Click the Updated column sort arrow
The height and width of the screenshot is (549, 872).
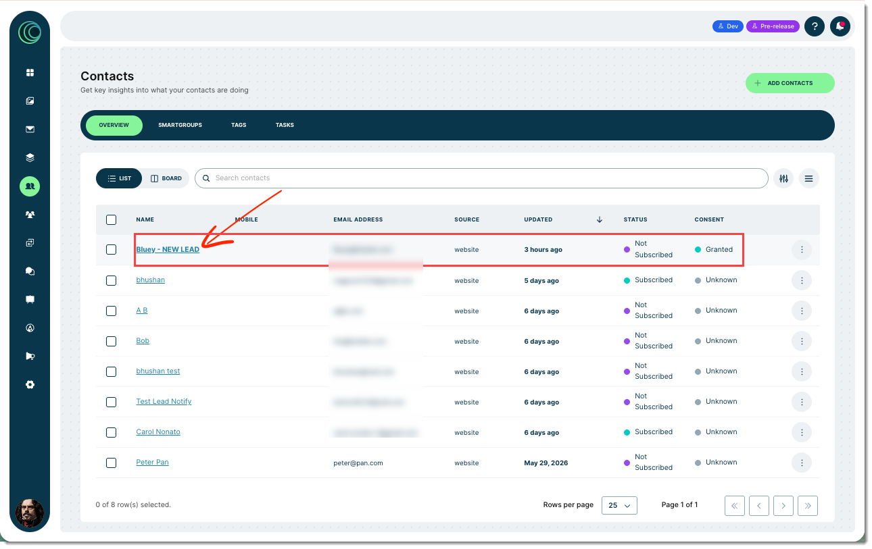pyautogui.click(x=599, y=219)
